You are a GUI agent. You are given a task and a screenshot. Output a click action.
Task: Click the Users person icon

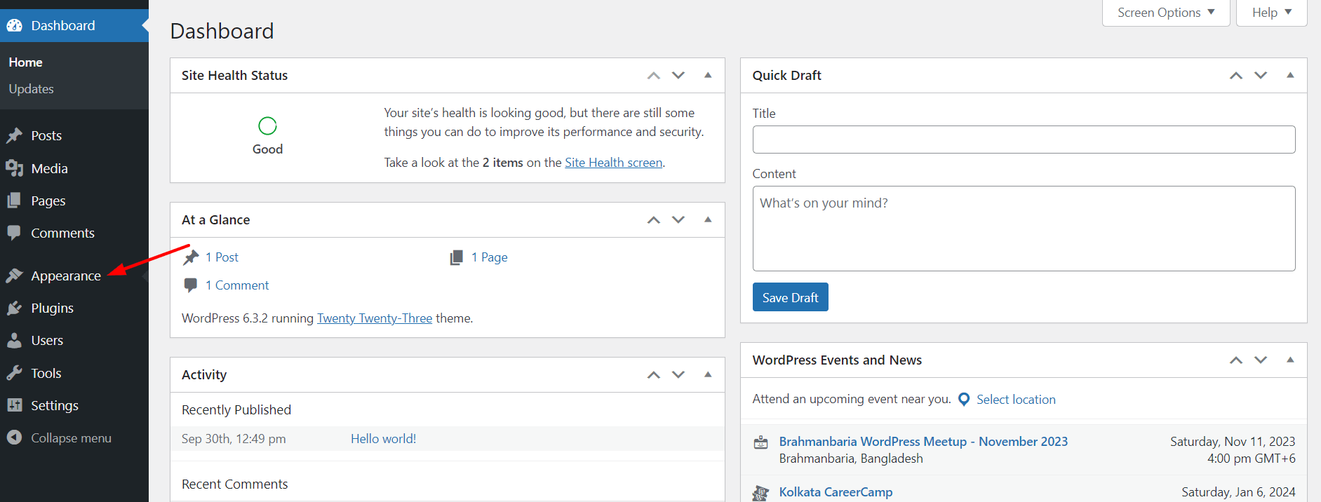point(14,340)
